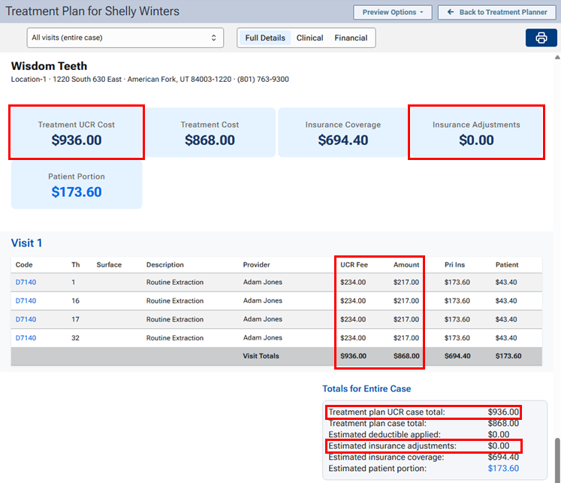This screenshot has height=483, width=561.
Task: Click the vertical scrollbar thumb
Action: coord(556,458)
